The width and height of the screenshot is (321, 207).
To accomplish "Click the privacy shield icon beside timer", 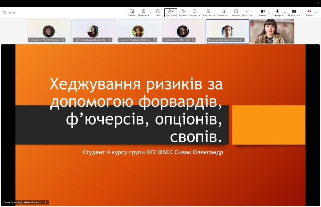I will point(4,13).
